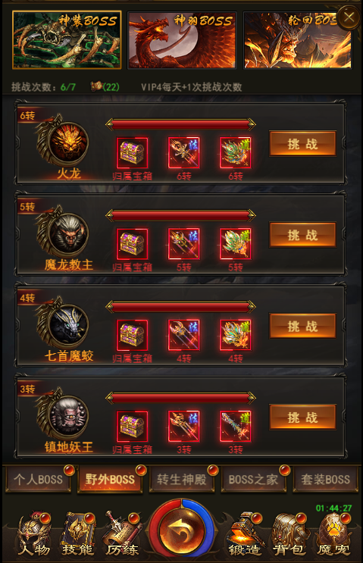The width and height of the screenshot is (363, 563).
Task: Open the BOSS之家 tab
Action: [x=253, y=479]
